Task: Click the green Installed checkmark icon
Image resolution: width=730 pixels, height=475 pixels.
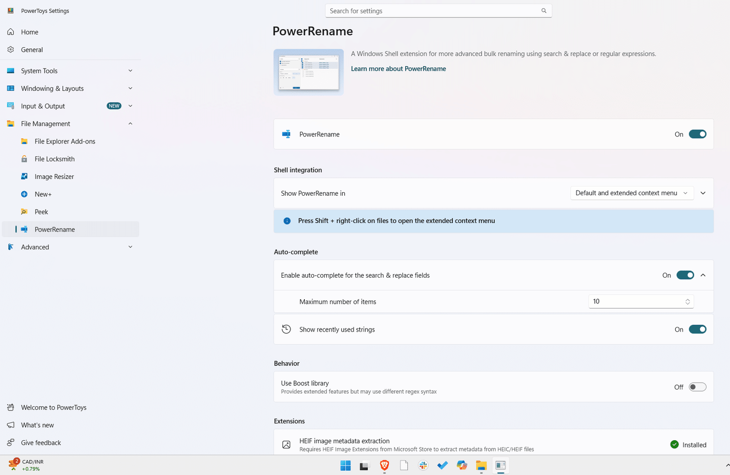Action: 674,444
